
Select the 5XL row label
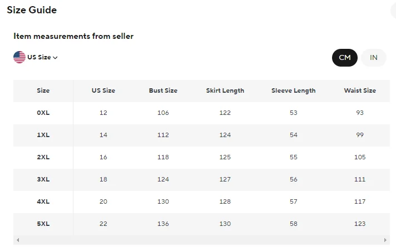[43, 224]
